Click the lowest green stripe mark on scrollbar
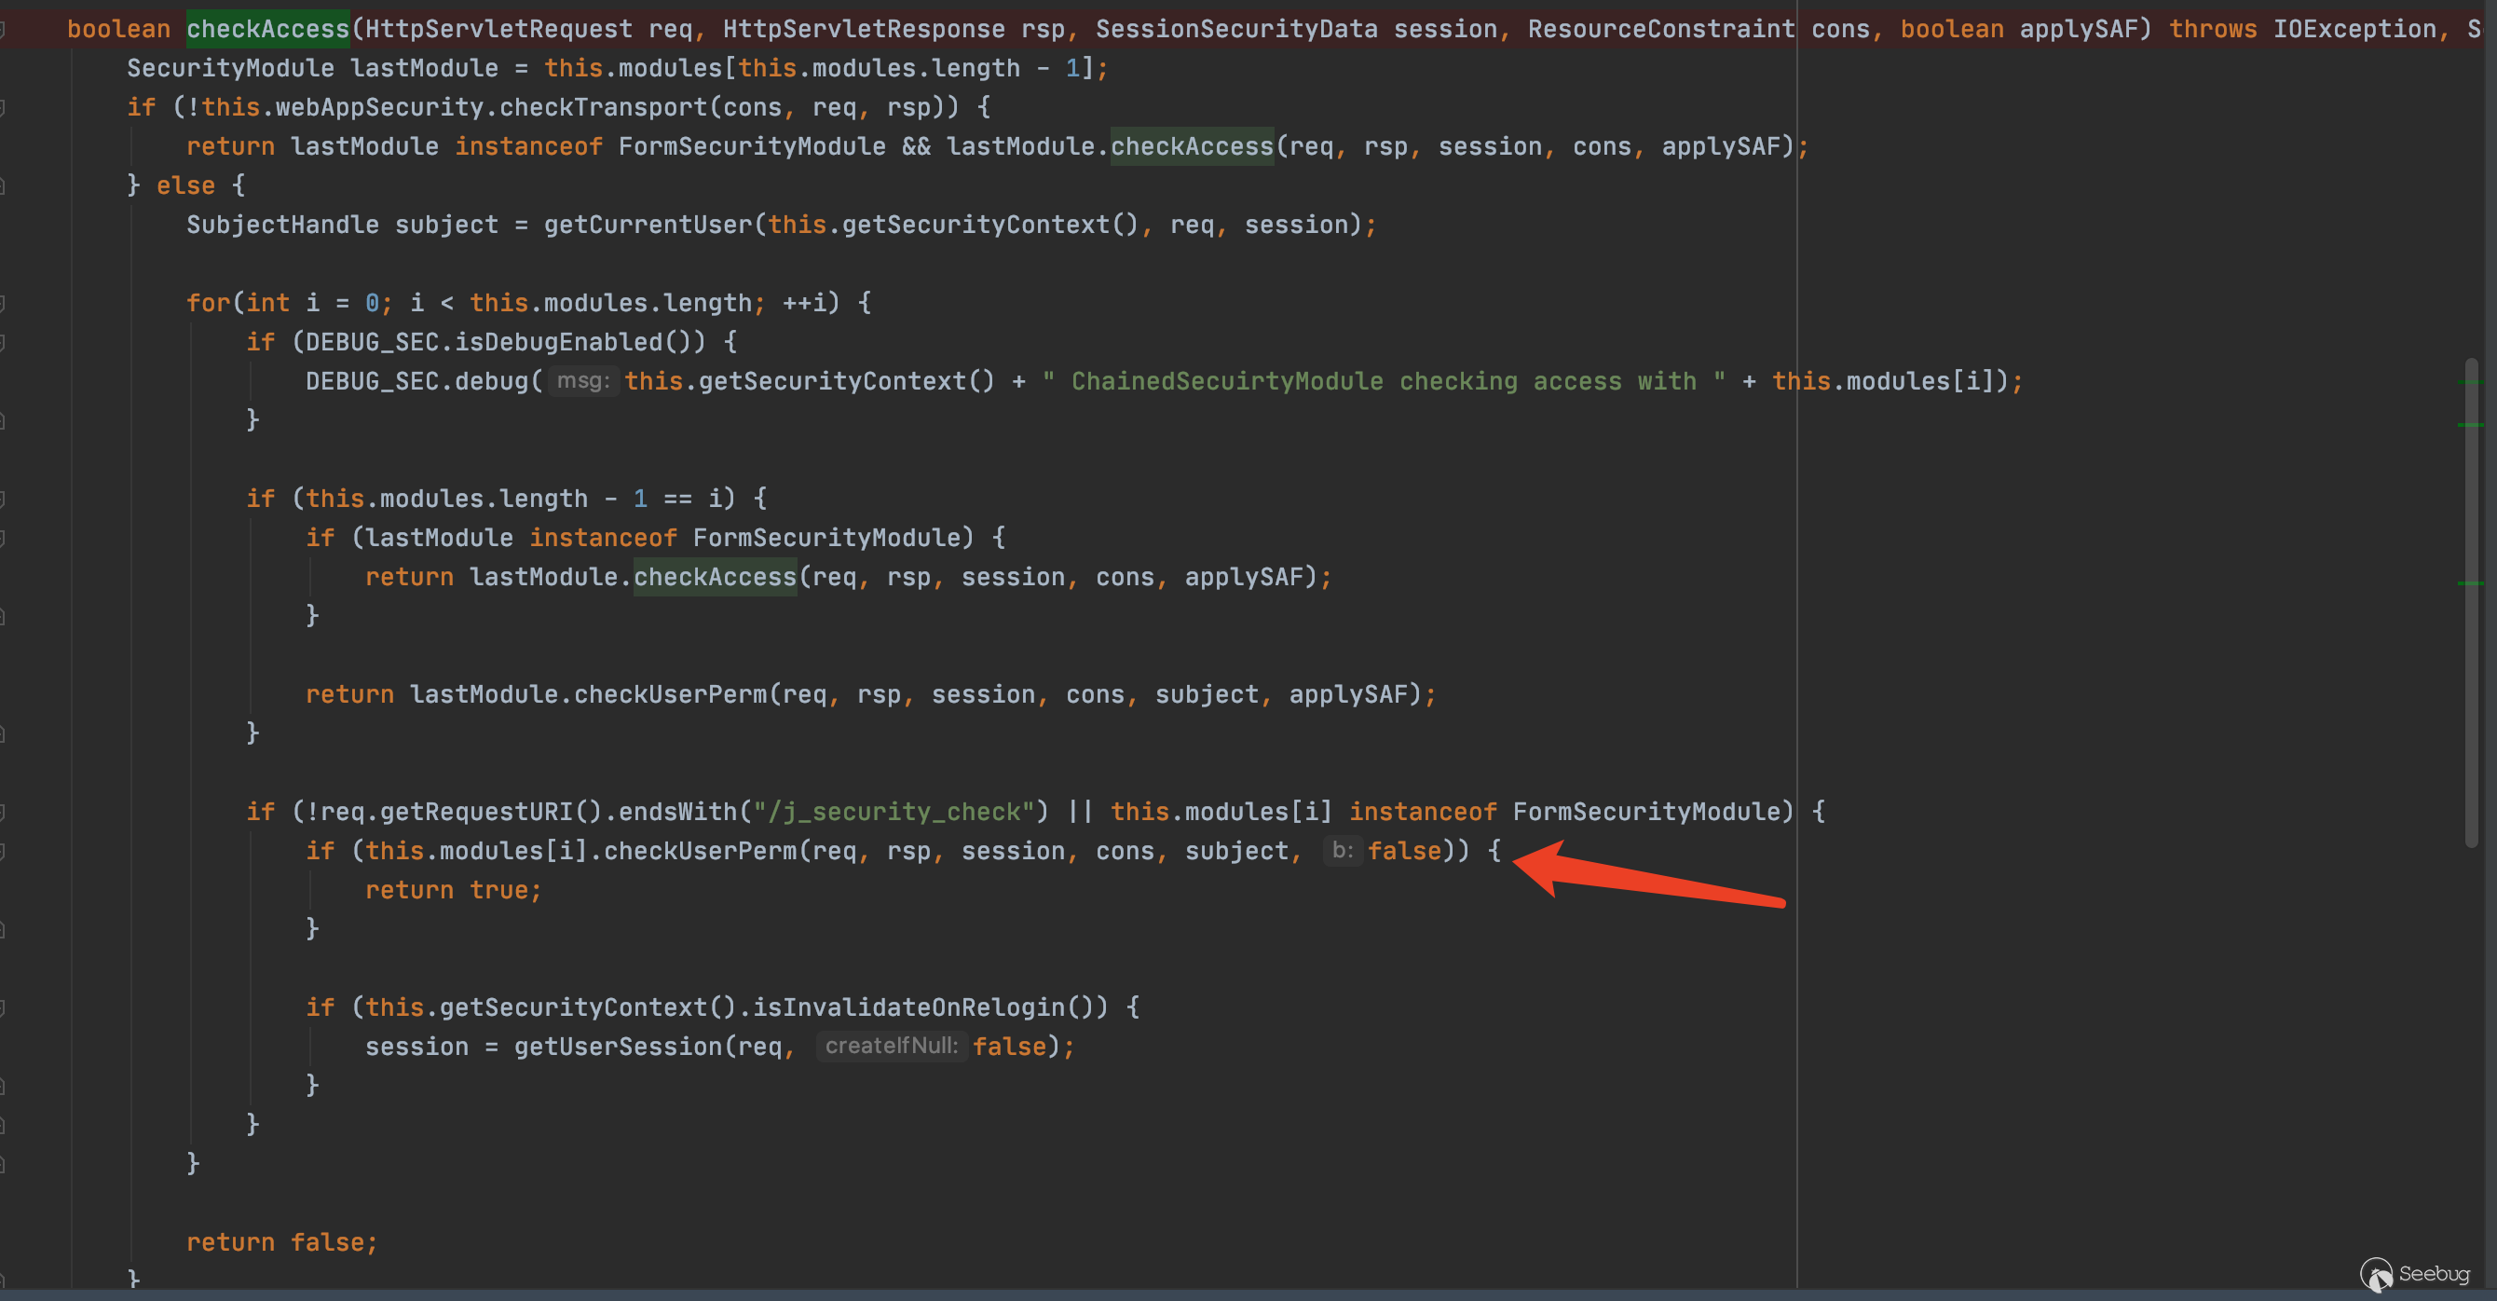Viewport: 2497px width, 1301px height. pos(2471,582)
